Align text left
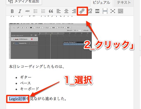 59,11
